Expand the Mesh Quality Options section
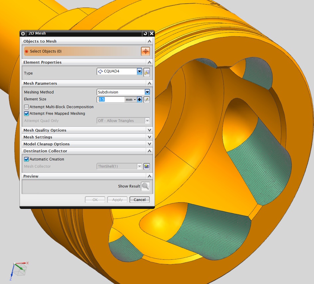 (149, 130)
